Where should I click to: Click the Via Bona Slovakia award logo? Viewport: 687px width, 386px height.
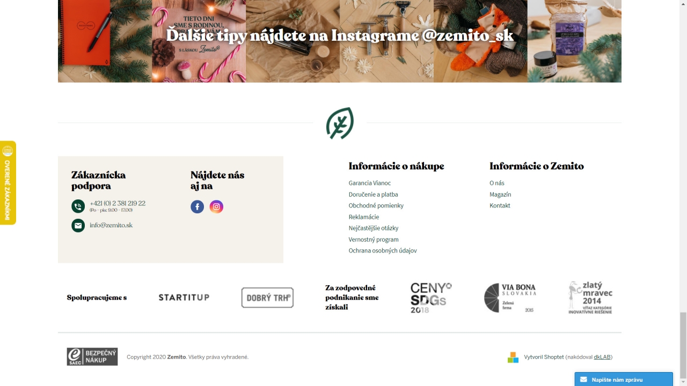point(510,298)
